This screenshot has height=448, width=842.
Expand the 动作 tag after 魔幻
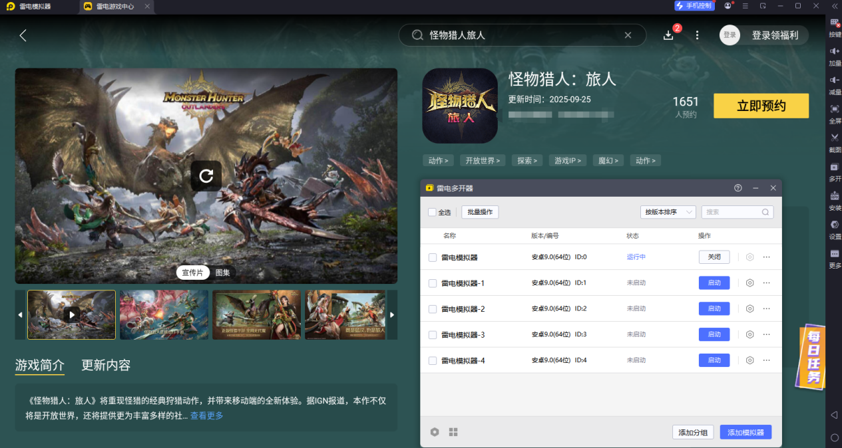646,160
